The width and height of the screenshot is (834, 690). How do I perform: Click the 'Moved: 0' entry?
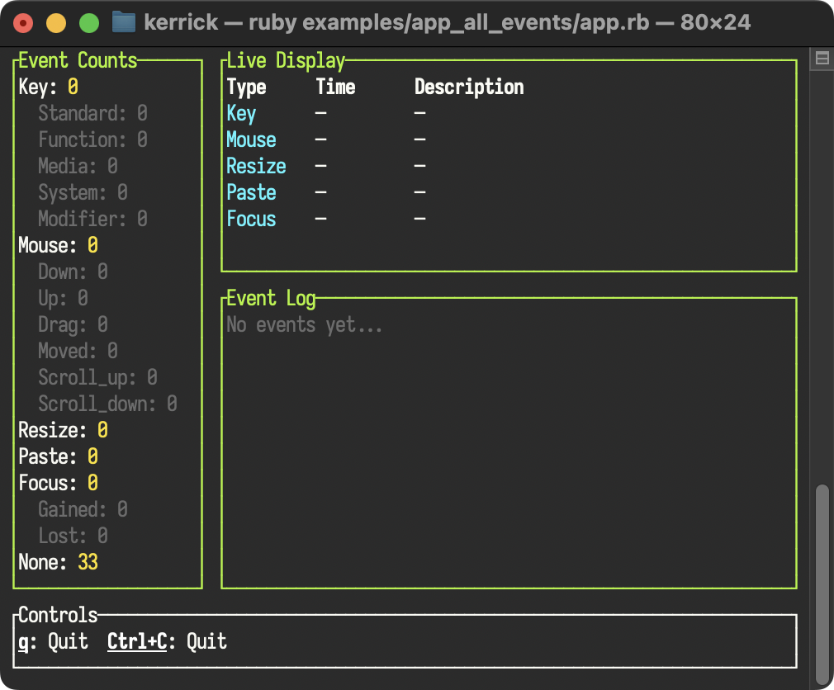click(78, 351)
